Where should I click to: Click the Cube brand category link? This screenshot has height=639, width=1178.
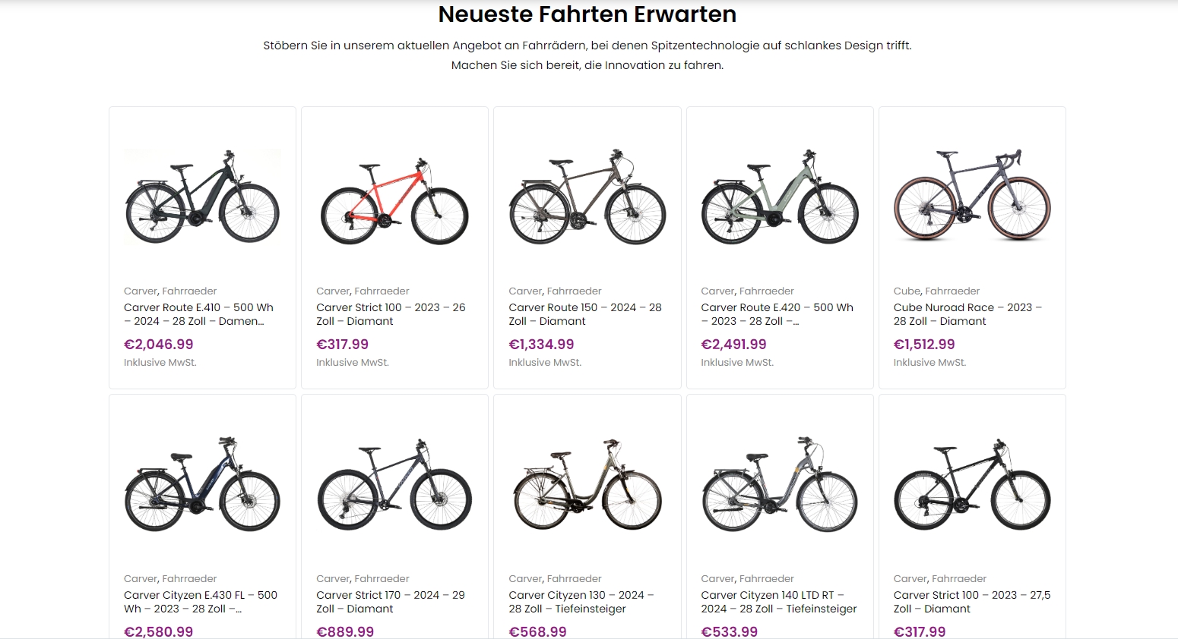pos(907,291)
